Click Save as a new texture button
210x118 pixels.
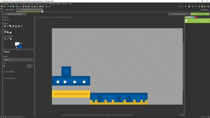tap(179, 14)
